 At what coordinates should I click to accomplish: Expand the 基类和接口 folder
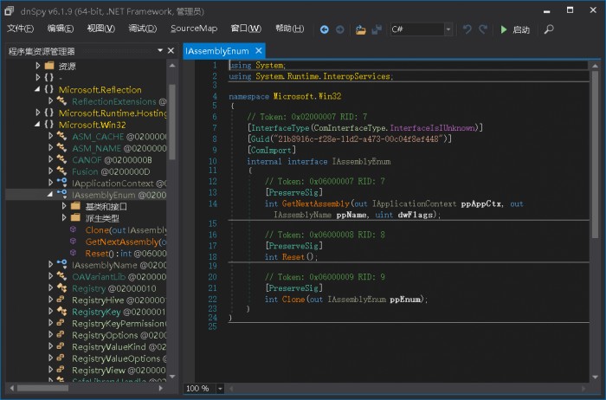tap(64, 206)
